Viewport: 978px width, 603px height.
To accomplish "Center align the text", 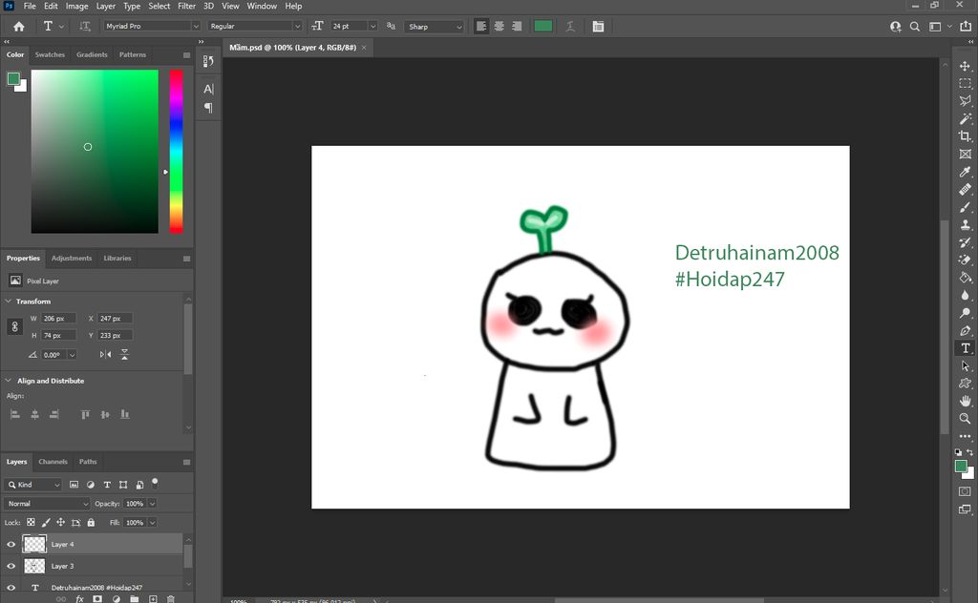I will click(499, 27).
